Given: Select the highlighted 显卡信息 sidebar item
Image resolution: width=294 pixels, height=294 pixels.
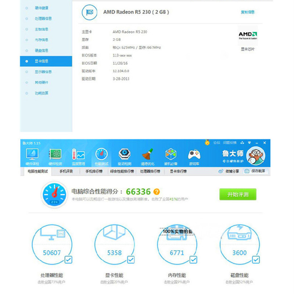Looking at the screenshot, I should click(x=46, y=61).
